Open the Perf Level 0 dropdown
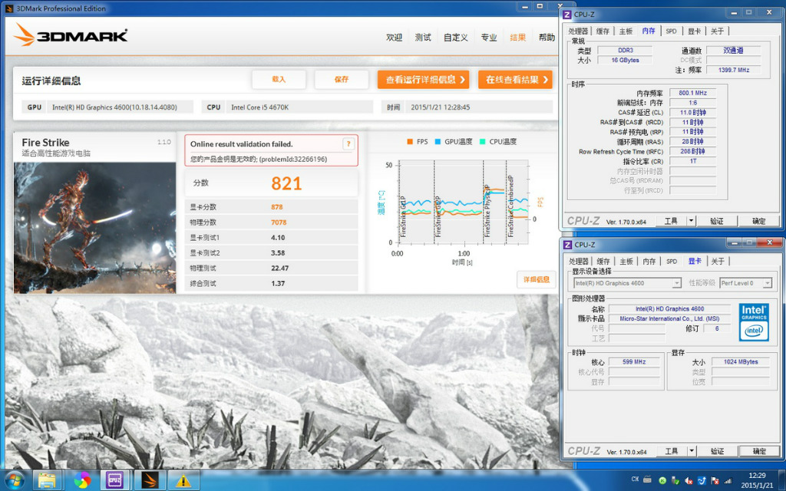This screenshot has width=786, height=491. click(x=745, y=283)
